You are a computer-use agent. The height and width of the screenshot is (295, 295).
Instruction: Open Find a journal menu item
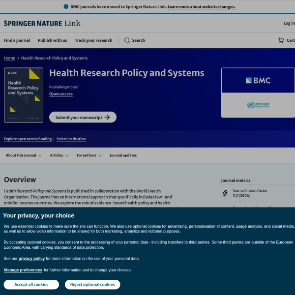pos(17,40)
